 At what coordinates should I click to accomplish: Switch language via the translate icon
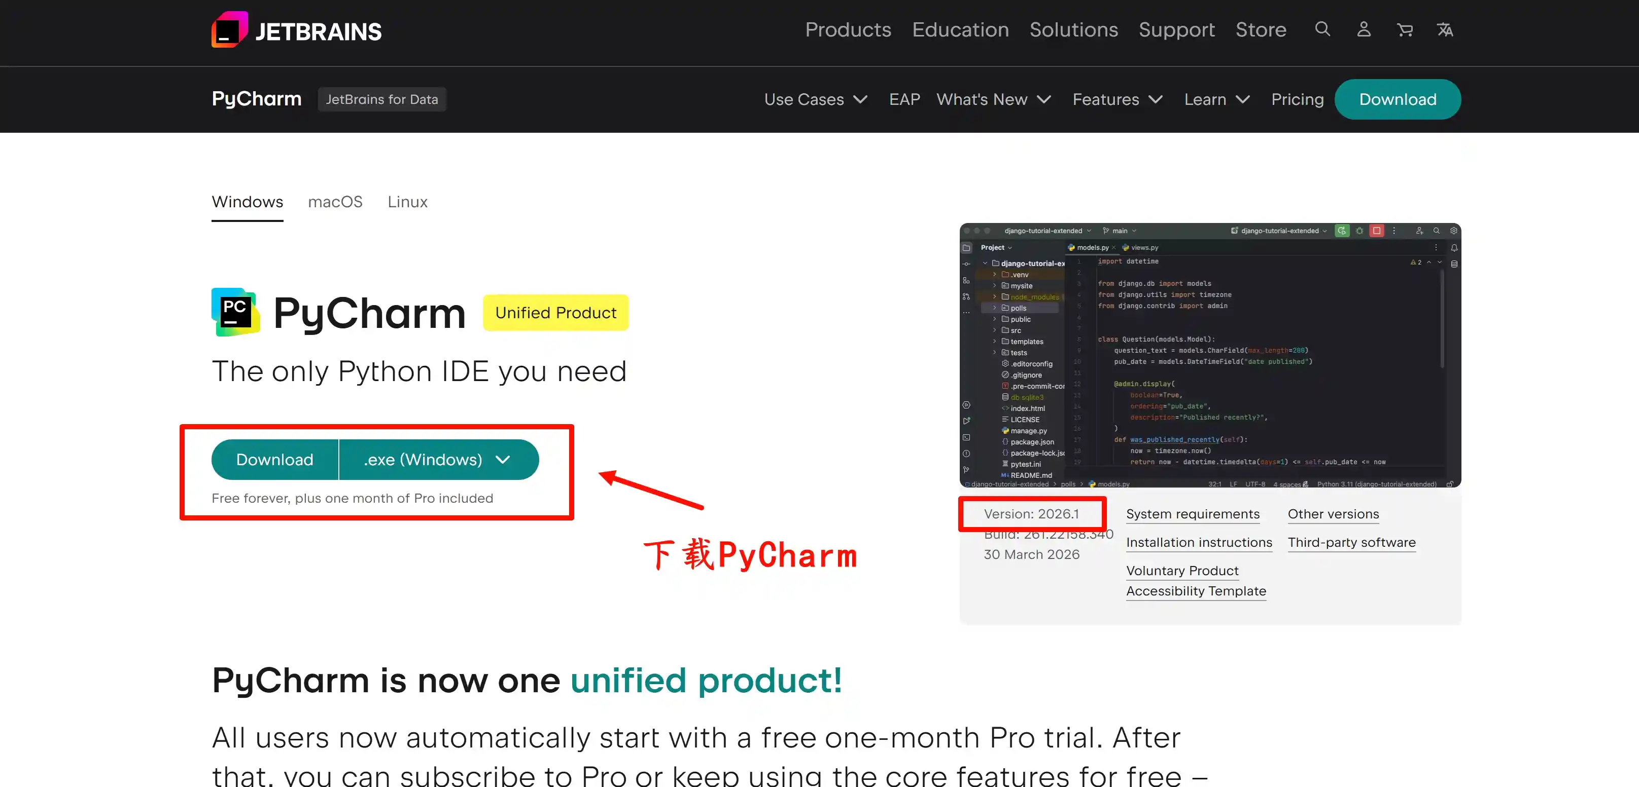(x=1445, y=29)
